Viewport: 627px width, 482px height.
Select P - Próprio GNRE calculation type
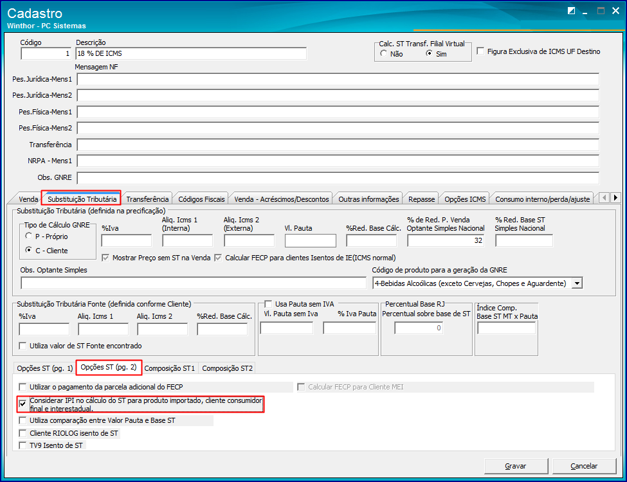pos(28,237)
